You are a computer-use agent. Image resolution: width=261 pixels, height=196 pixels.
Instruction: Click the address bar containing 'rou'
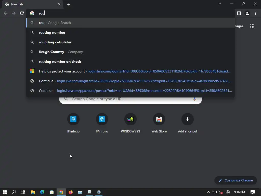point(130,13)
